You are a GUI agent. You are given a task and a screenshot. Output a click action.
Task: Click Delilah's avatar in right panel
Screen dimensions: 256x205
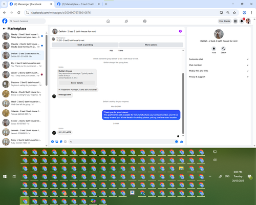(219, 34)
